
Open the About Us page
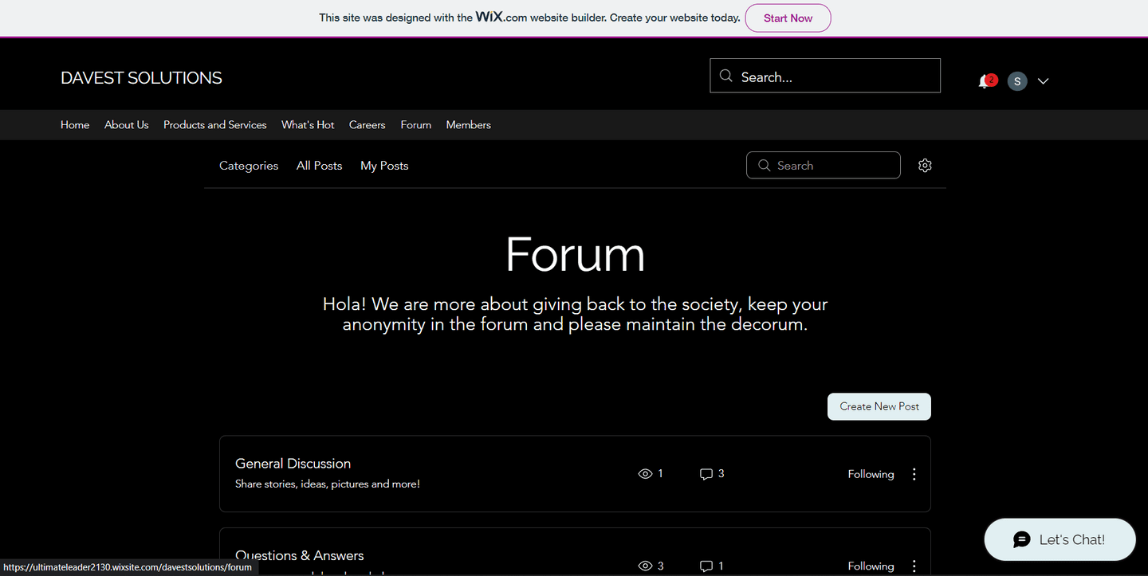click(127, 125)
